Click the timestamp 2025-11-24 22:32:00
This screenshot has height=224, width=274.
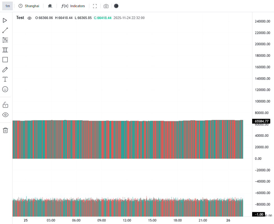pos(129,18)
